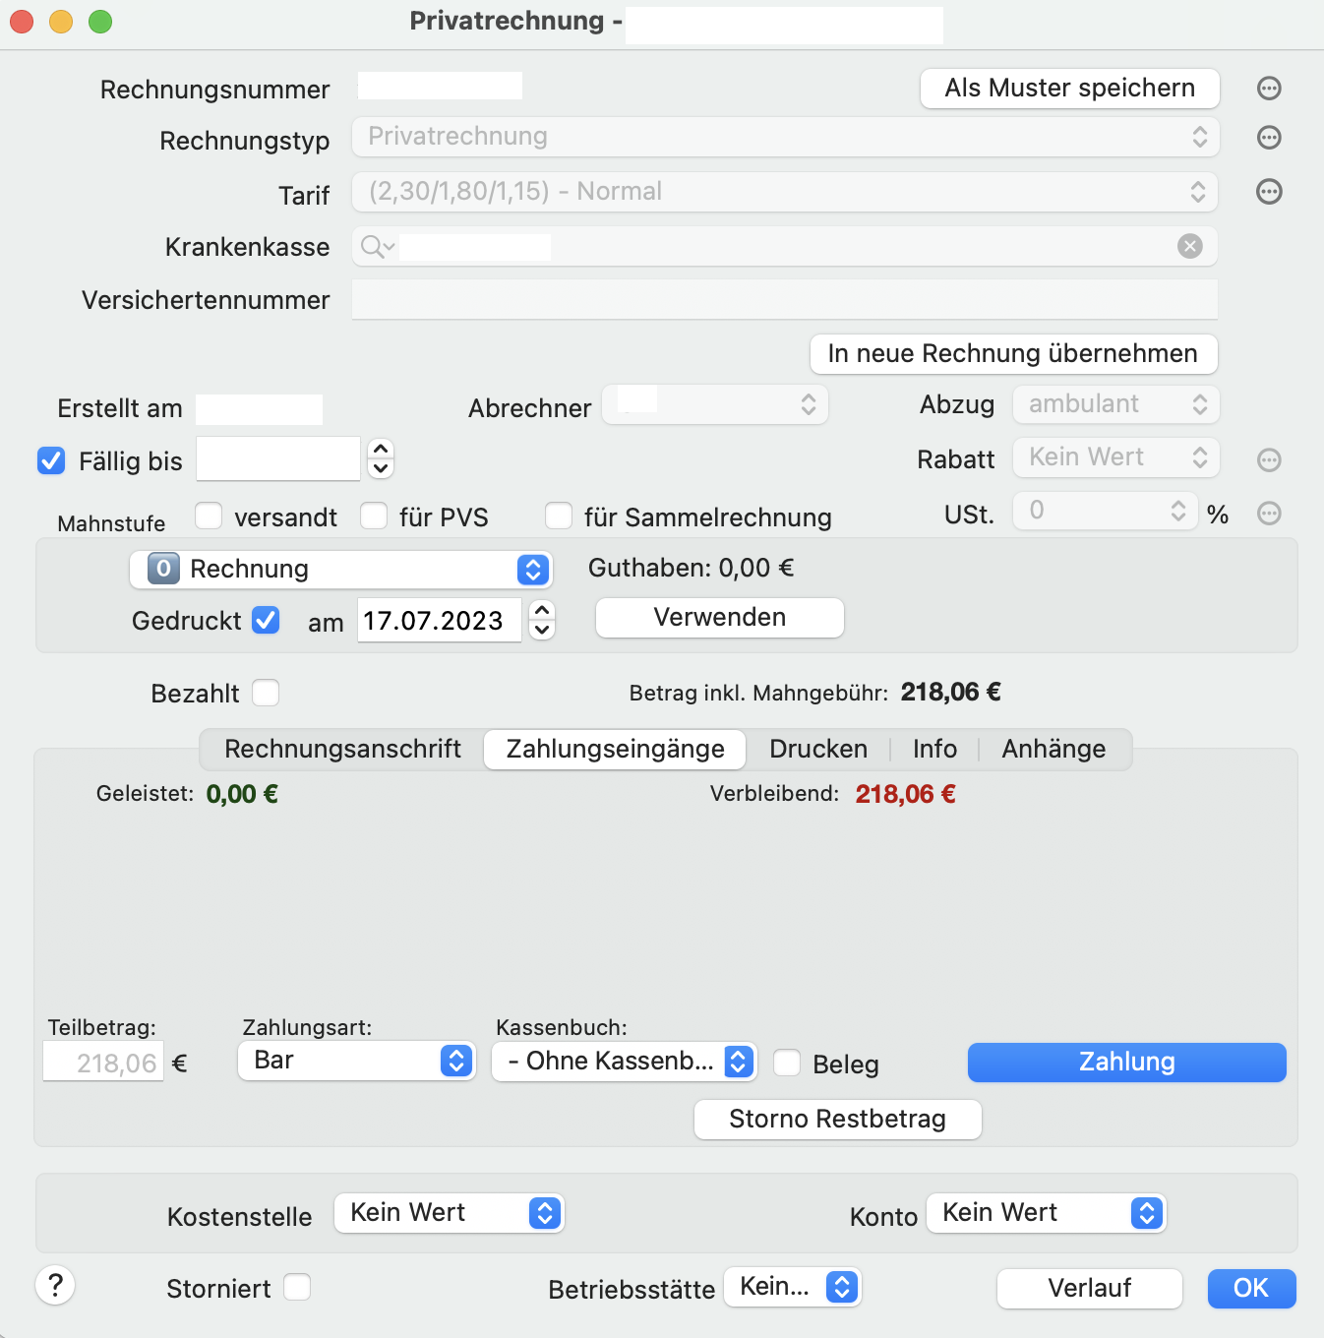Screen dimensions: 1324x1338
Task: Open help with the question mark button
Action: 55,1285
